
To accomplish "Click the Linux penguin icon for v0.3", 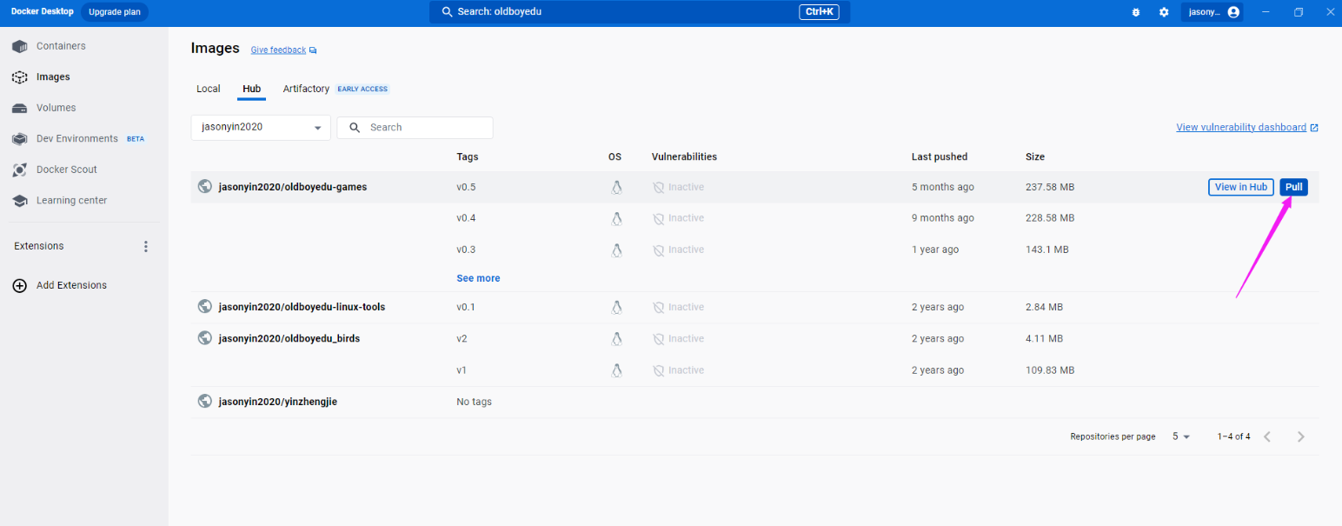I will (616, 250).
